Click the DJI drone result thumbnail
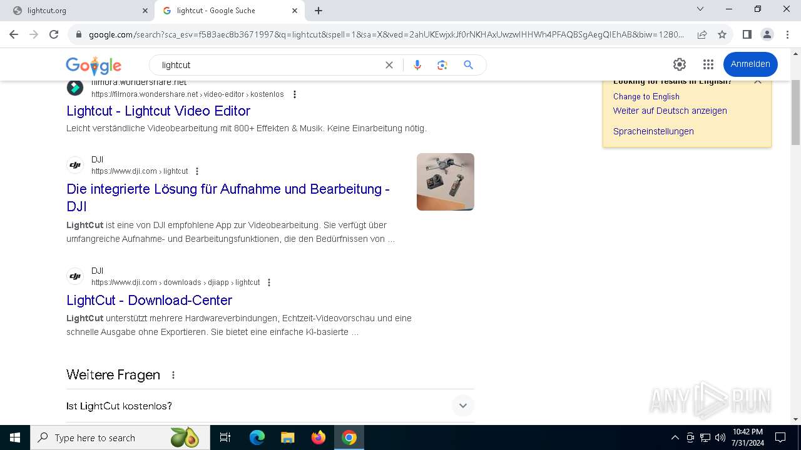 pyautogui.click(x=446, y=182)
